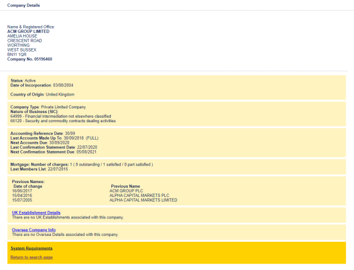Click the 'Last Confirmation Statement Date: 22/07/2020' line
This screenshot has height=270, width=354.
[54, 147]
